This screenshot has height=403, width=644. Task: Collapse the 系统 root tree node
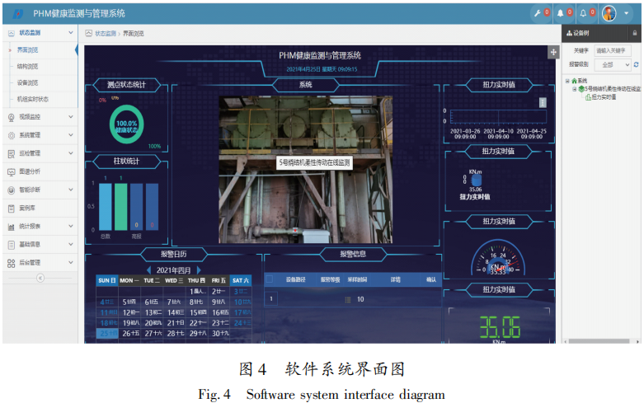(x=567, y=81)
